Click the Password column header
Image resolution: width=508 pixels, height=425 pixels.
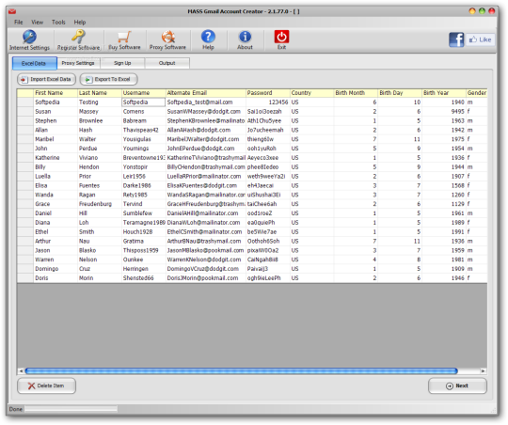[267, 93]
